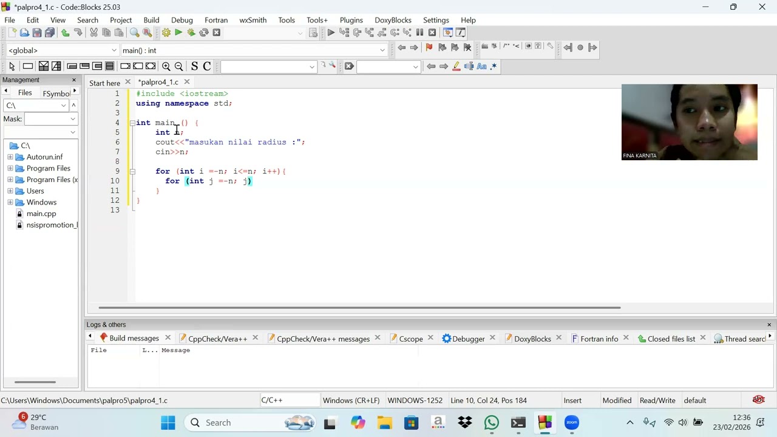Viewport: 777px width, 437px height.
Task: Undo the last edit using the green arrow
Action: [65, 33]
